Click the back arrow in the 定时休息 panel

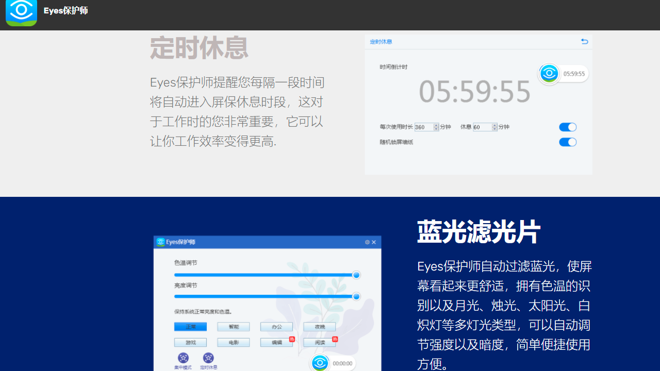click(x=584, y=41)
